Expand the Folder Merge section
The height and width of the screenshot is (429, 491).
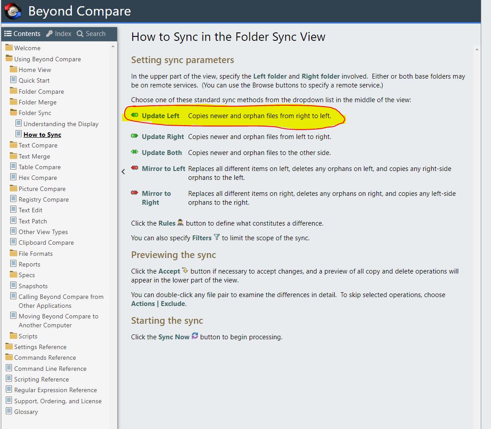[33, 102]
